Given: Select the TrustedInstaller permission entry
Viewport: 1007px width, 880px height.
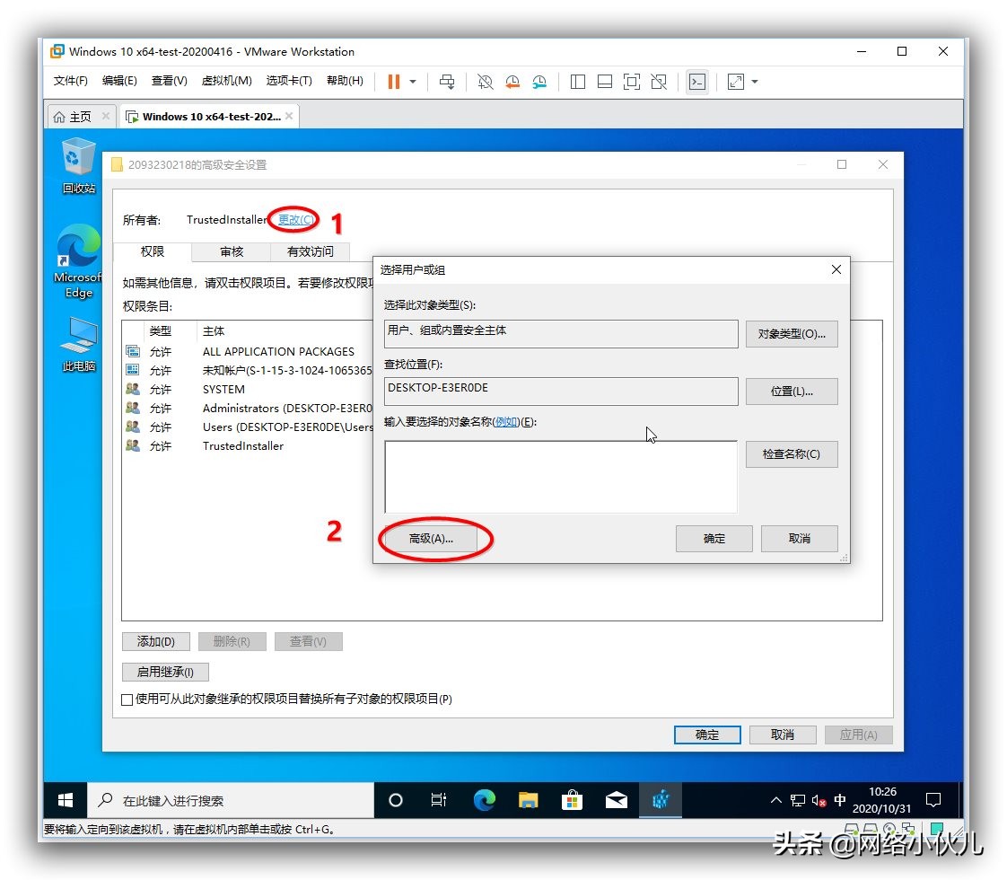Looking at the screenshot, I should point(243,446).
